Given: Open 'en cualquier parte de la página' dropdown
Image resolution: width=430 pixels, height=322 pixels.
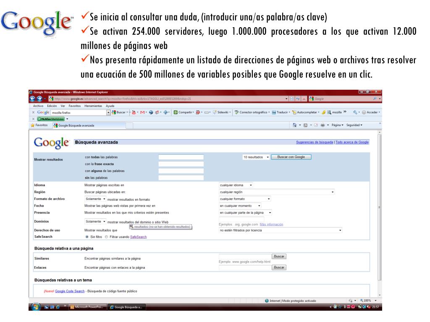Looking at the screenshot, I should click(x=245, y=213).
